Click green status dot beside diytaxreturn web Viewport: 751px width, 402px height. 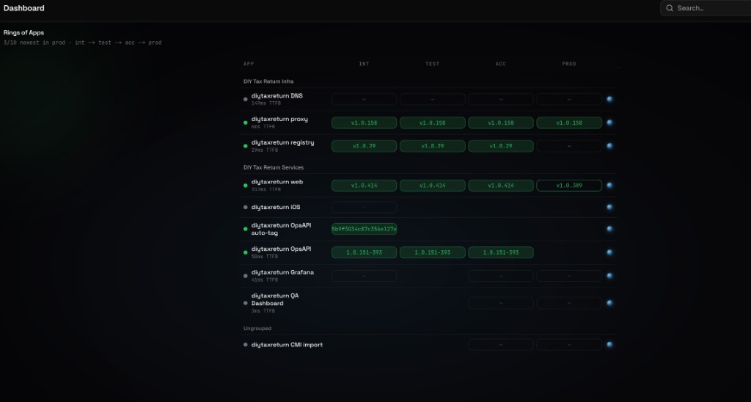[246, 186]
